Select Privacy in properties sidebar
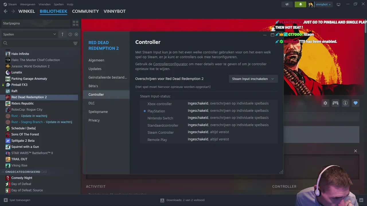367x206 pixels. (106, 120)
